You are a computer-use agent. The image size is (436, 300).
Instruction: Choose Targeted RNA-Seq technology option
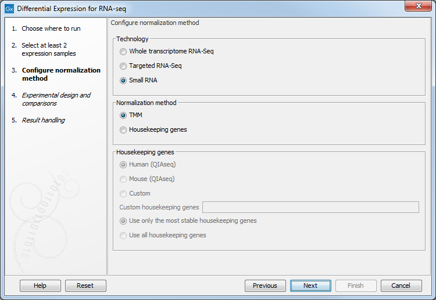pos(123,66)
